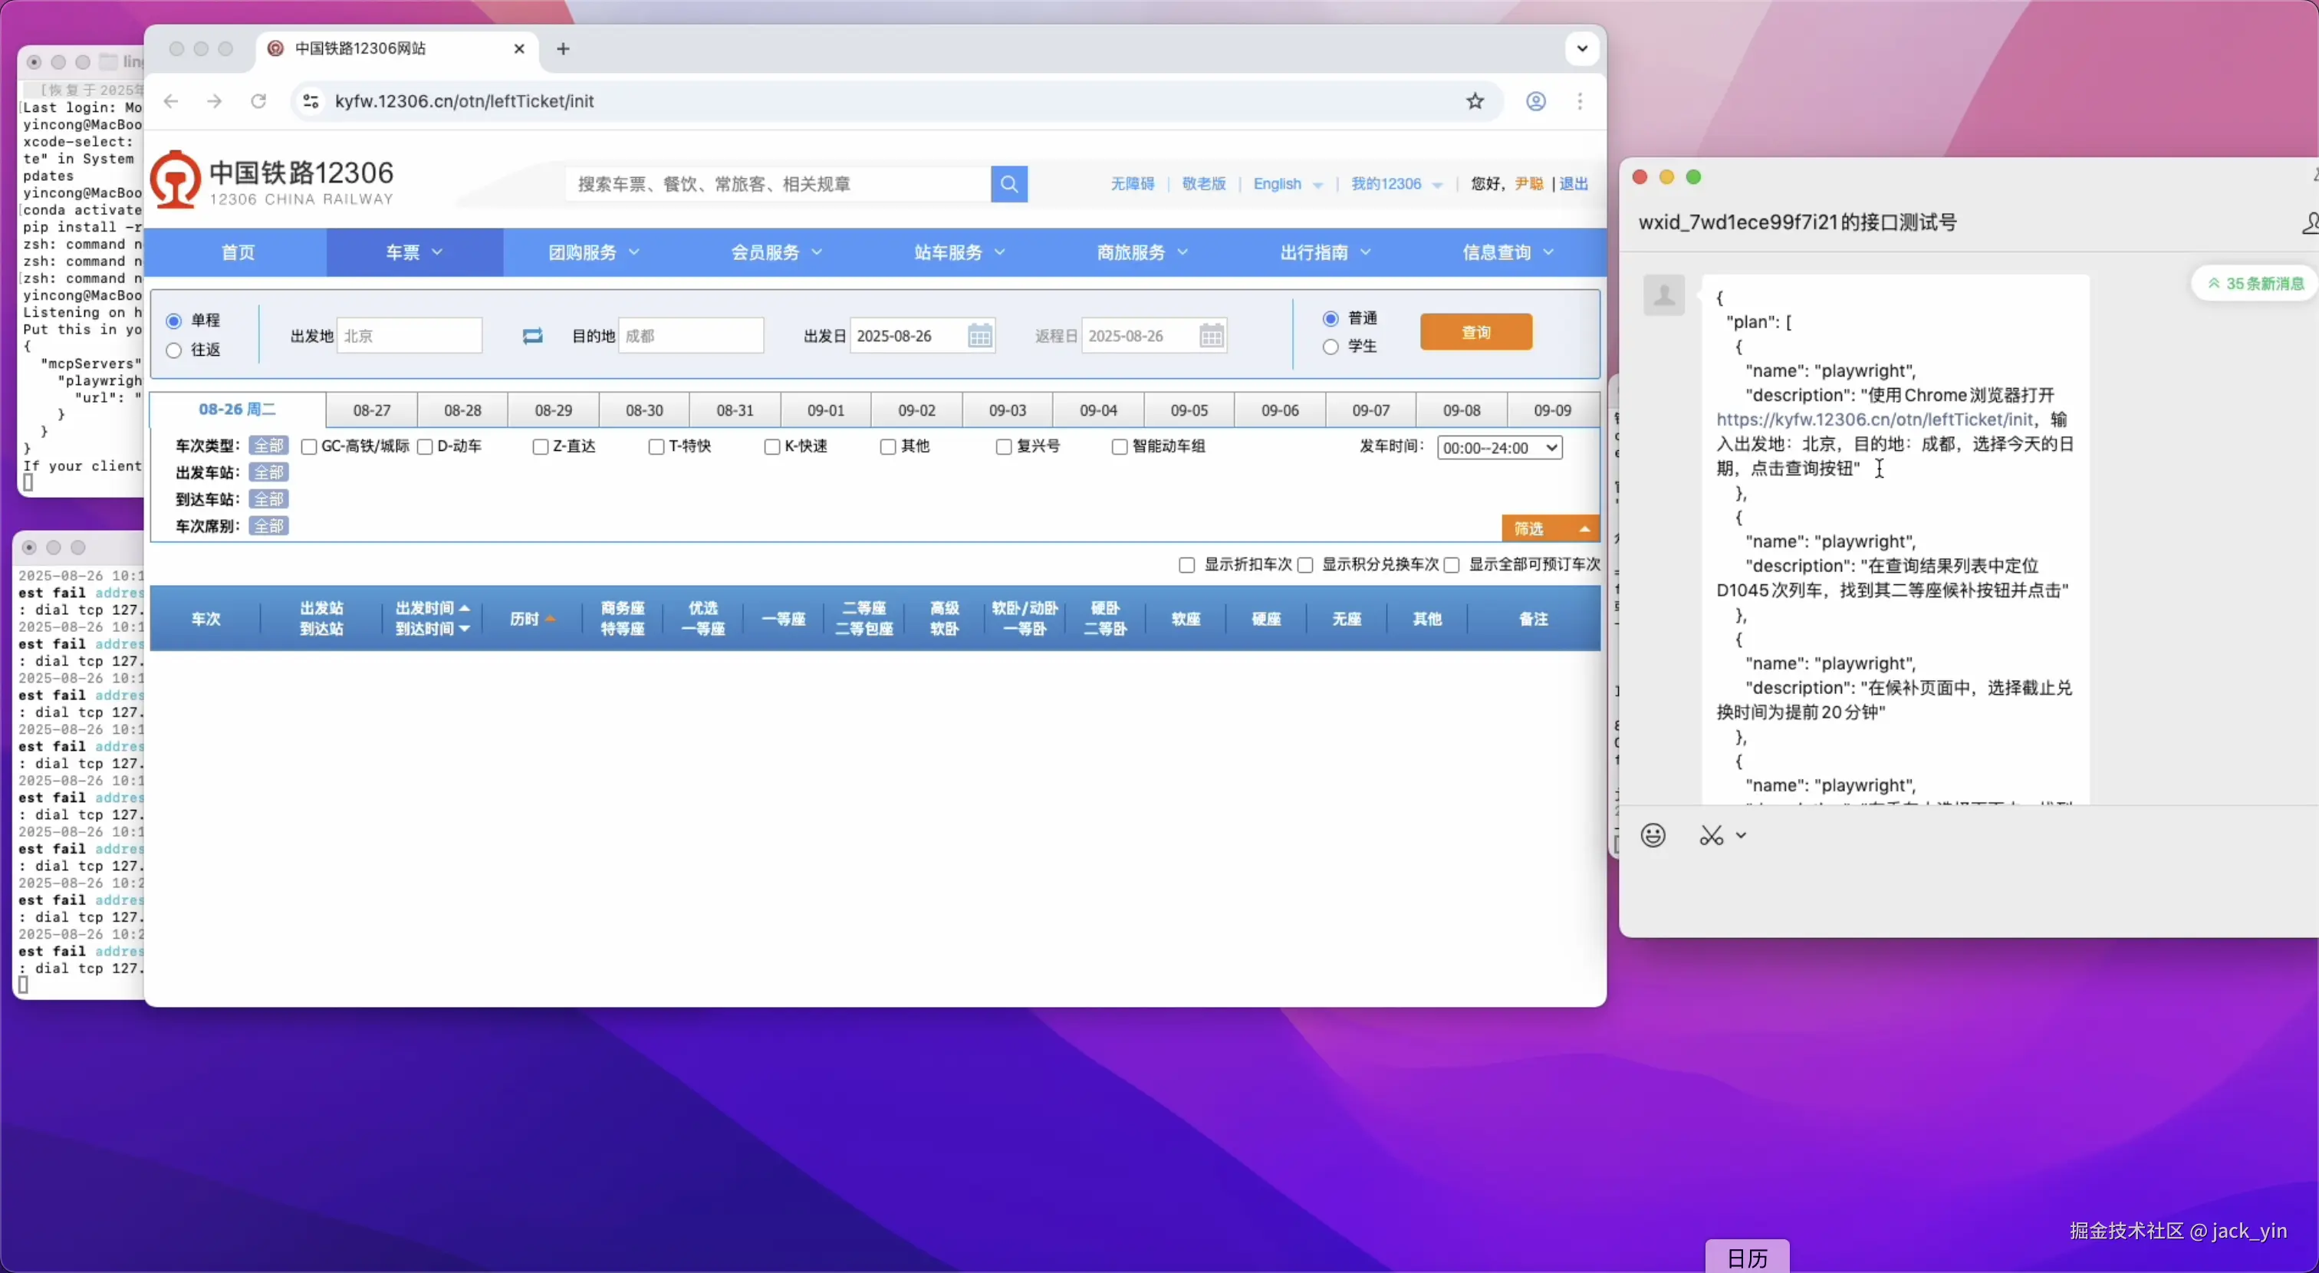Click the scissors screenshot icon in chat

[x=1710, y=835]
